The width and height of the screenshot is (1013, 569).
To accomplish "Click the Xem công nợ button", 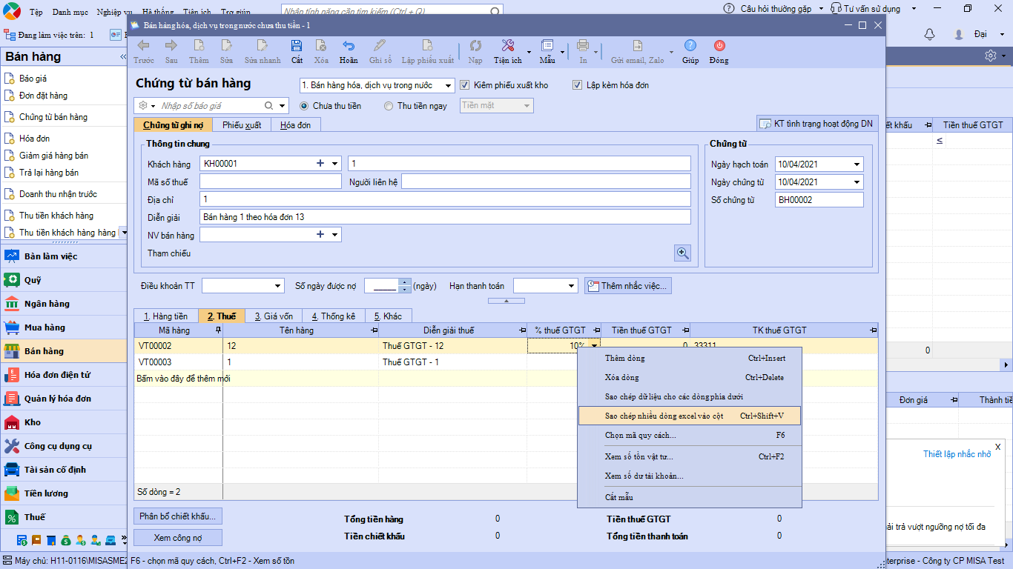I will 178,537.
